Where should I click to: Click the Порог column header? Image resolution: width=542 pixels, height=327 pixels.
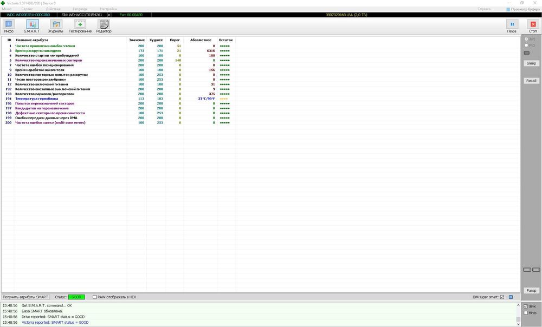coord(175,40)
